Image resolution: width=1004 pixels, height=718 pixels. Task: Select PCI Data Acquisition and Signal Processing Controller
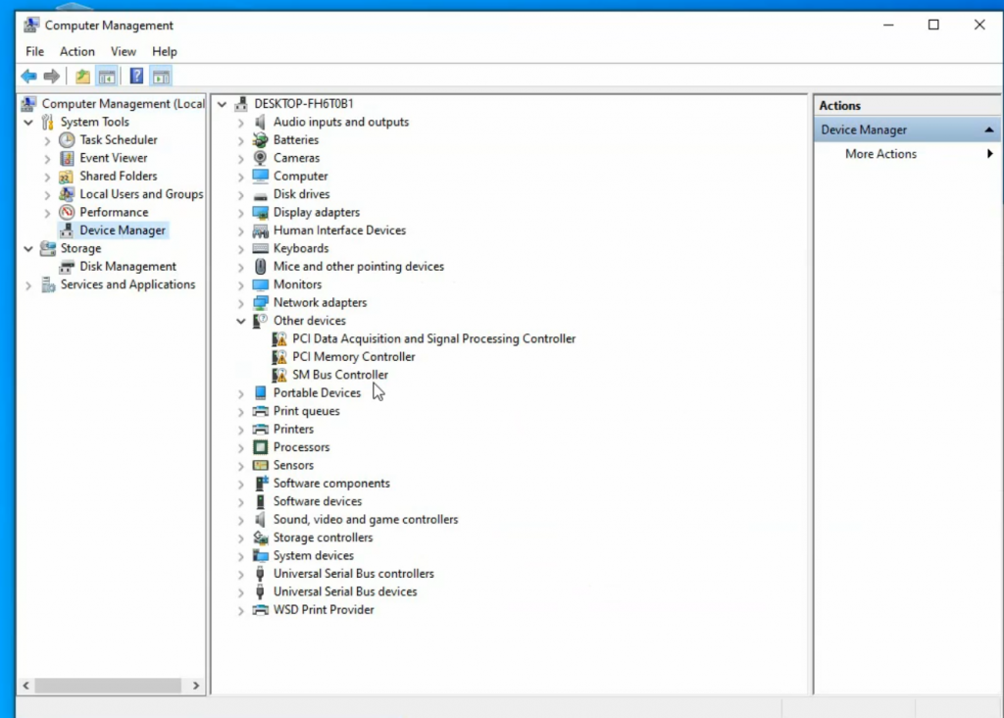tap(433, 338)
